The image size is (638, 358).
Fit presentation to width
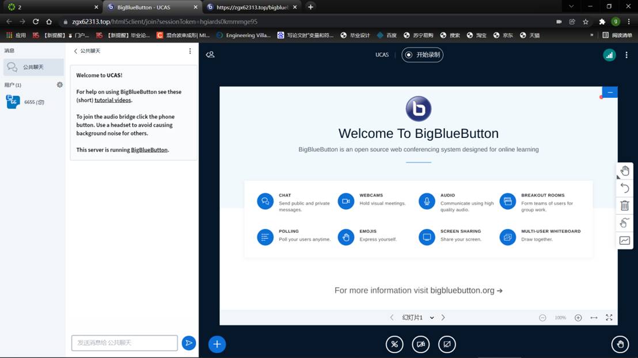click(x=594, y=318)
